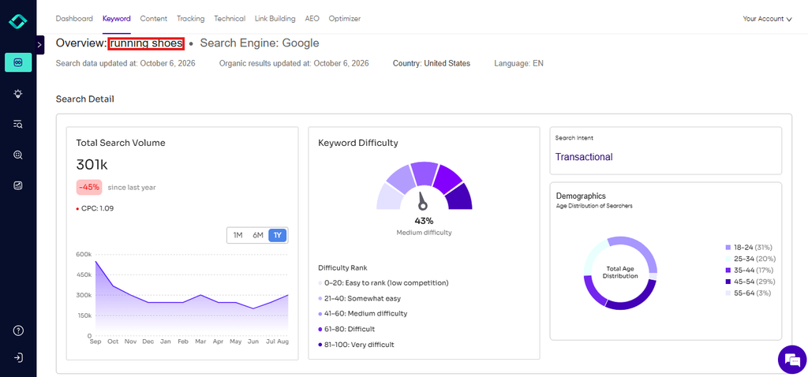Click the CPC: 1.09 value

coord(95,208)
